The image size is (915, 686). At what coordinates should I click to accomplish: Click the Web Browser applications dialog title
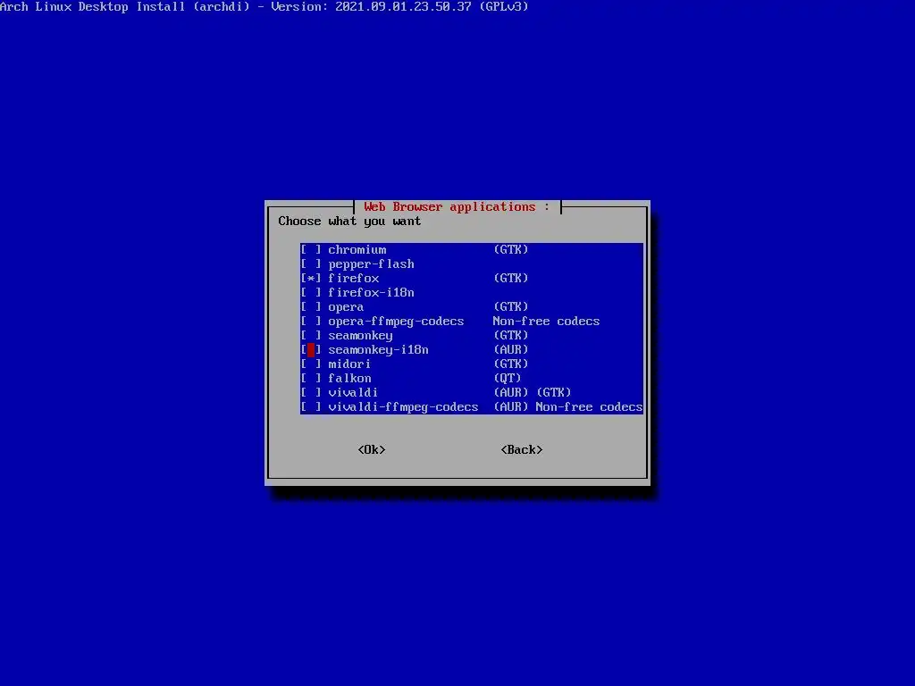coord(457,207)
